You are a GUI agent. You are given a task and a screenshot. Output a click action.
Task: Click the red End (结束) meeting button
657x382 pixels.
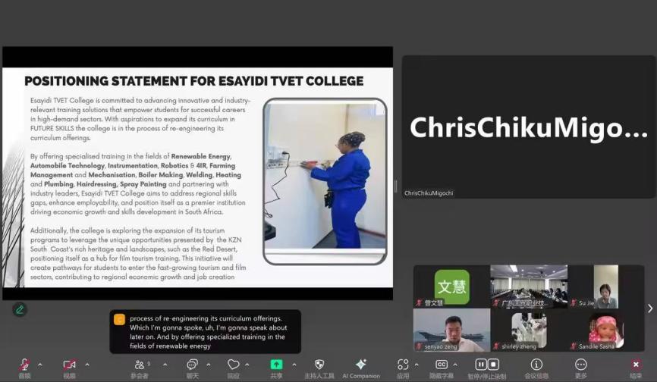[636, 365]
